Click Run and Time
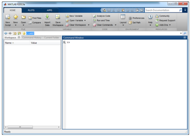The width and height of the screenshot is (191, 137). click(x=101, y=20)
